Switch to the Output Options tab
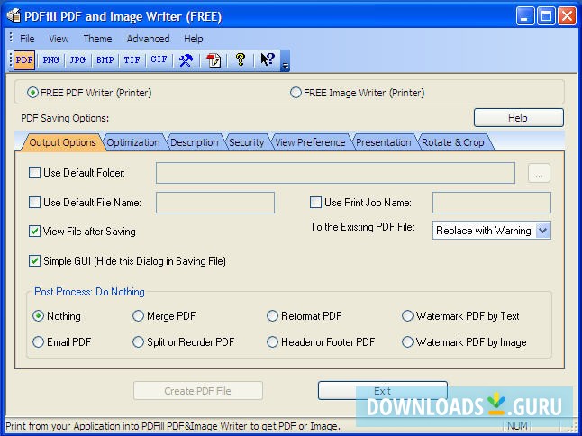 coord(62,142)
